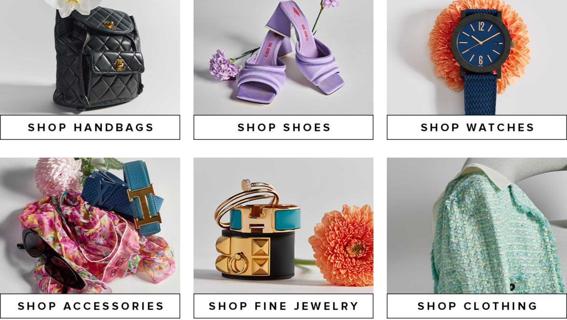Screen dimensions: 567x320
Task: Click the Shop Accessories button
Action: pyautogui.click(x=90, y=306)
